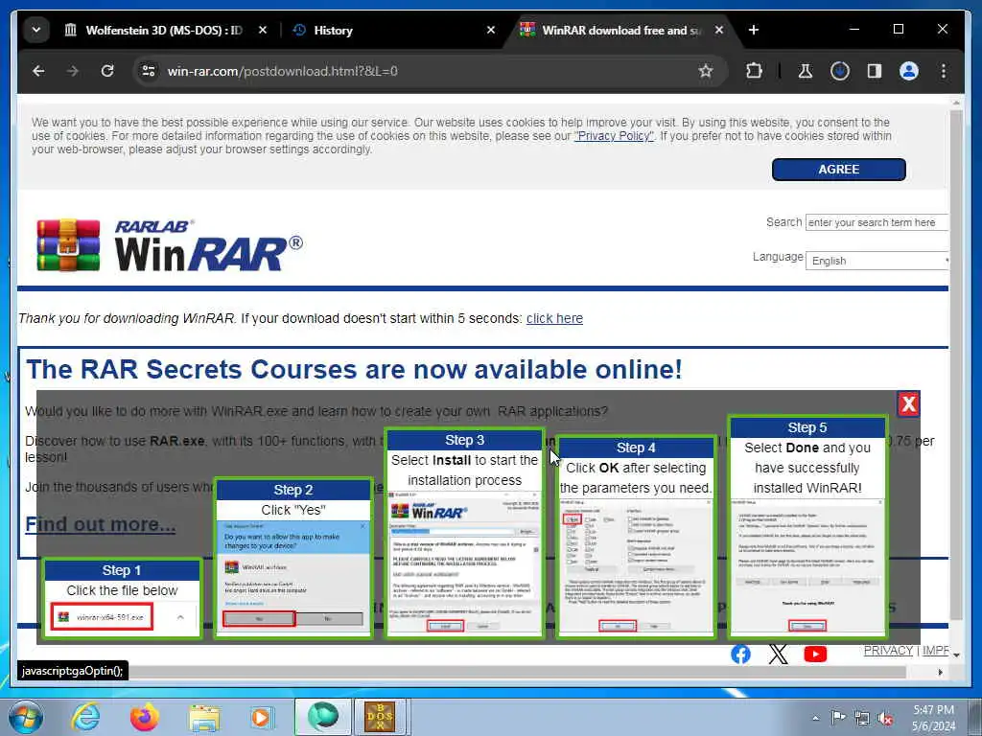
Task: Open WinRAR YouTube channel icon
Action: pyautogui.click(x=815, y=654)
